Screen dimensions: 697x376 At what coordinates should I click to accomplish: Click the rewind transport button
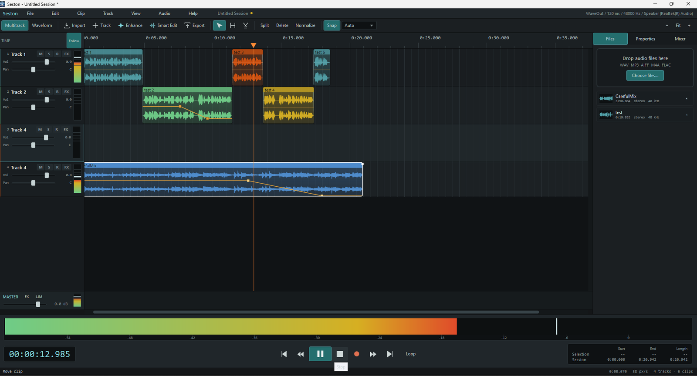click(301, 354)
